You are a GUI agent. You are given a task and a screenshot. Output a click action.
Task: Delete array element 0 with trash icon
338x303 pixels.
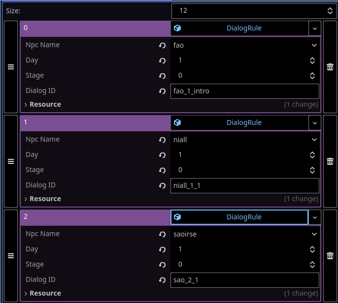coord(330,67)
